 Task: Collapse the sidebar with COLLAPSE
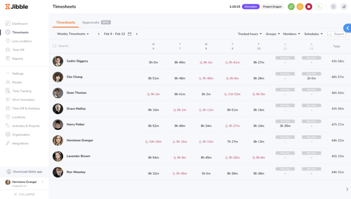pos(25,194)
